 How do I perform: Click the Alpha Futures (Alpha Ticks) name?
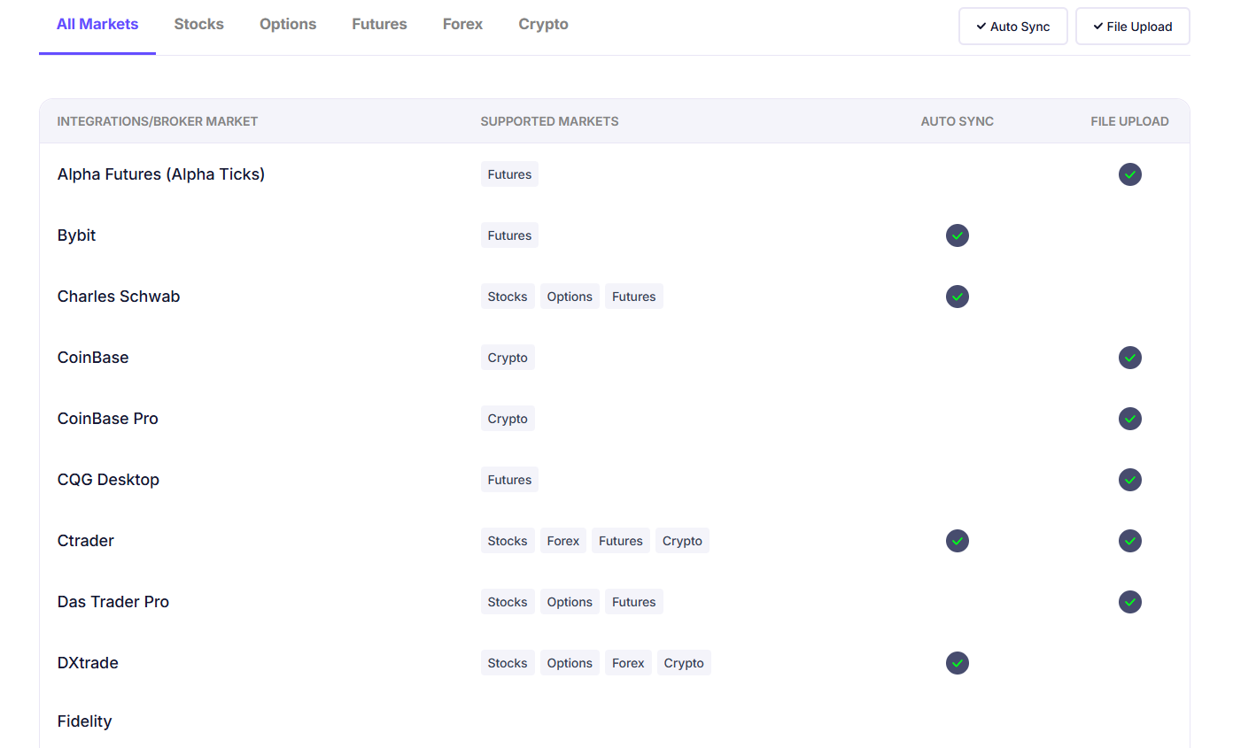click(161, 174)
